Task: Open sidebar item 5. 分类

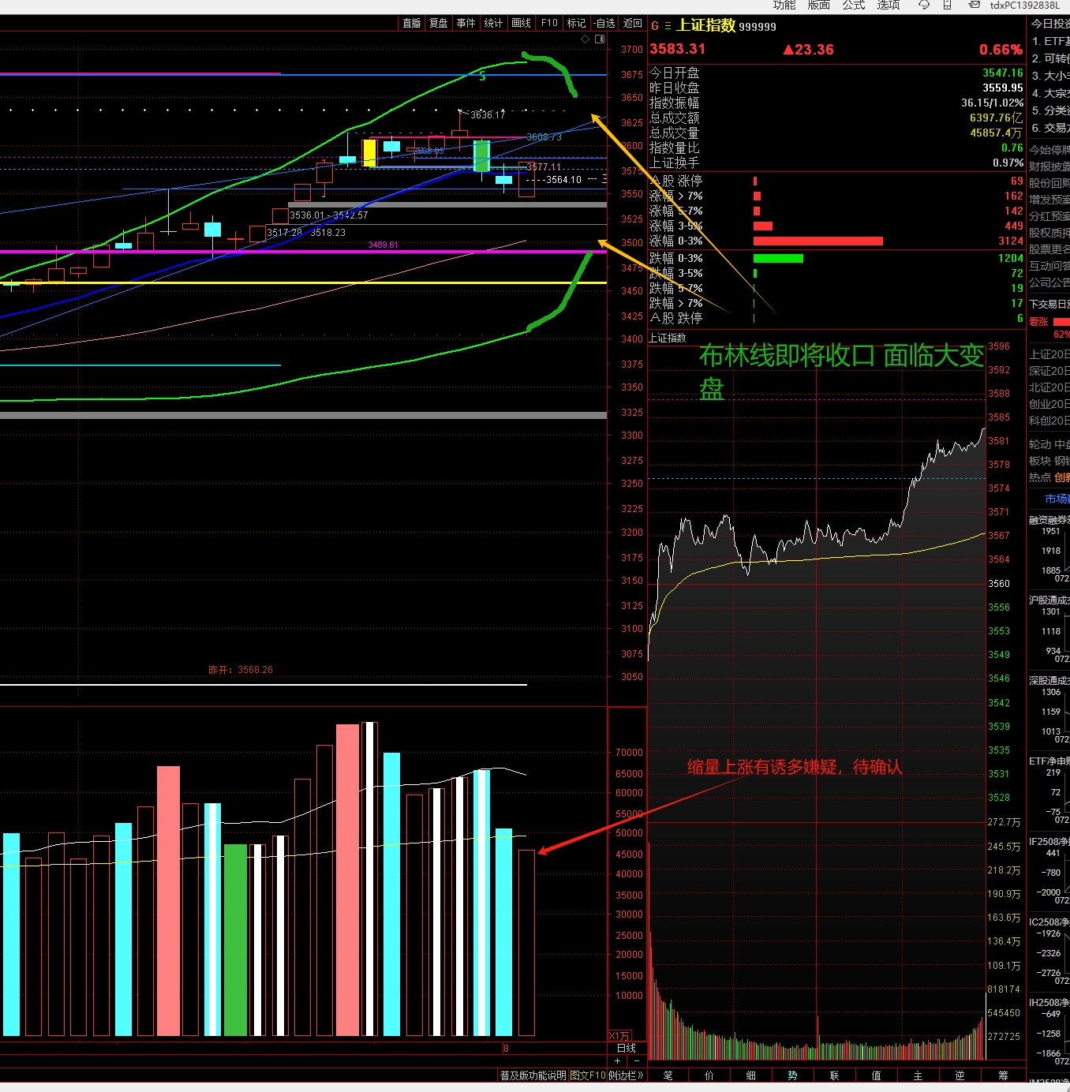Action: [x=1050, y=110]
